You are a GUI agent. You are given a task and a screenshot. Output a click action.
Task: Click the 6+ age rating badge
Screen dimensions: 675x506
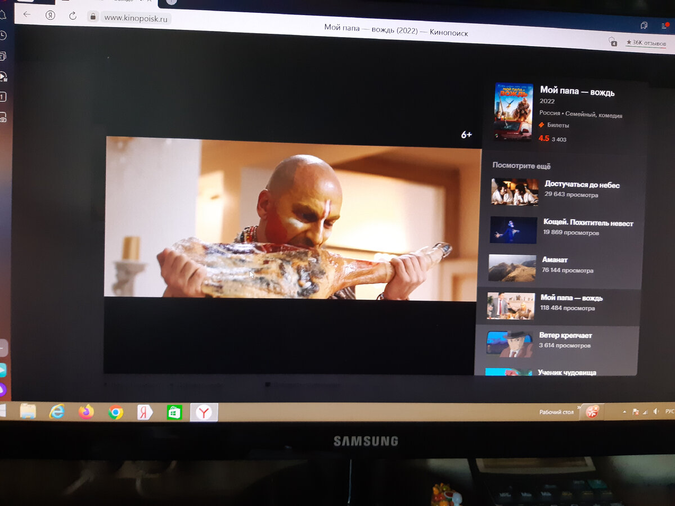point(466,135)
